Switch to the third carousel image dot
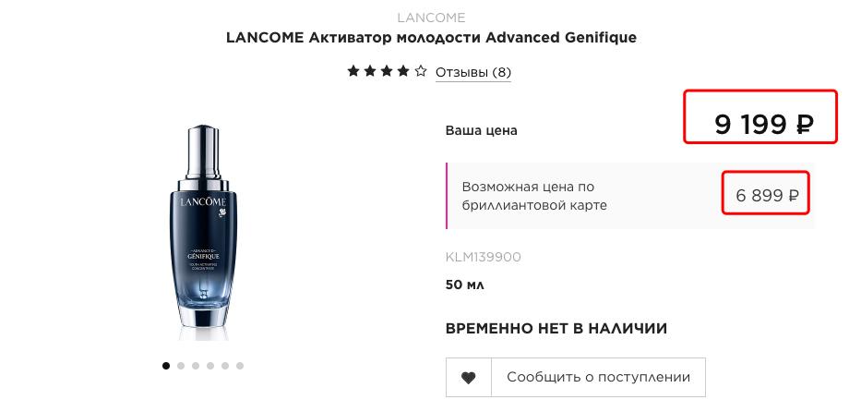861x412 pixels. point(196,366)
